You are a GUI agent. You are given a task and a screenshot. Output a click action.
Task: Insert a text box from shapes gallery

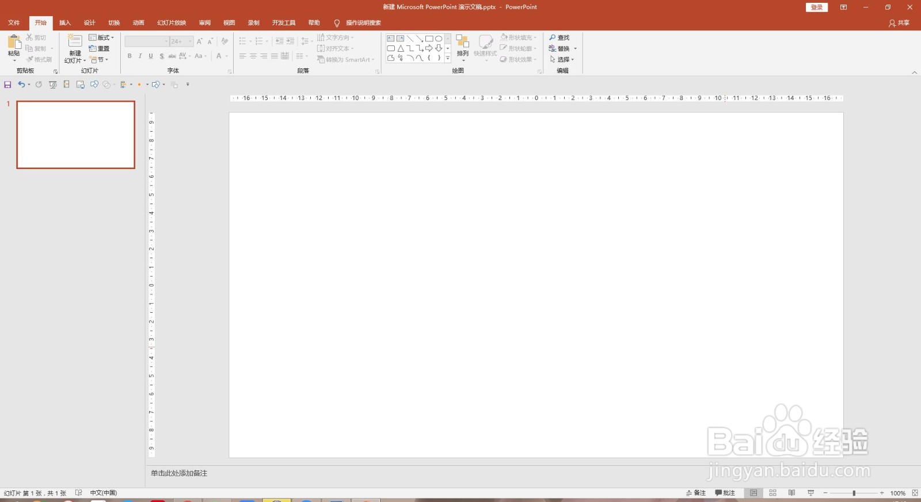(391, 39)
